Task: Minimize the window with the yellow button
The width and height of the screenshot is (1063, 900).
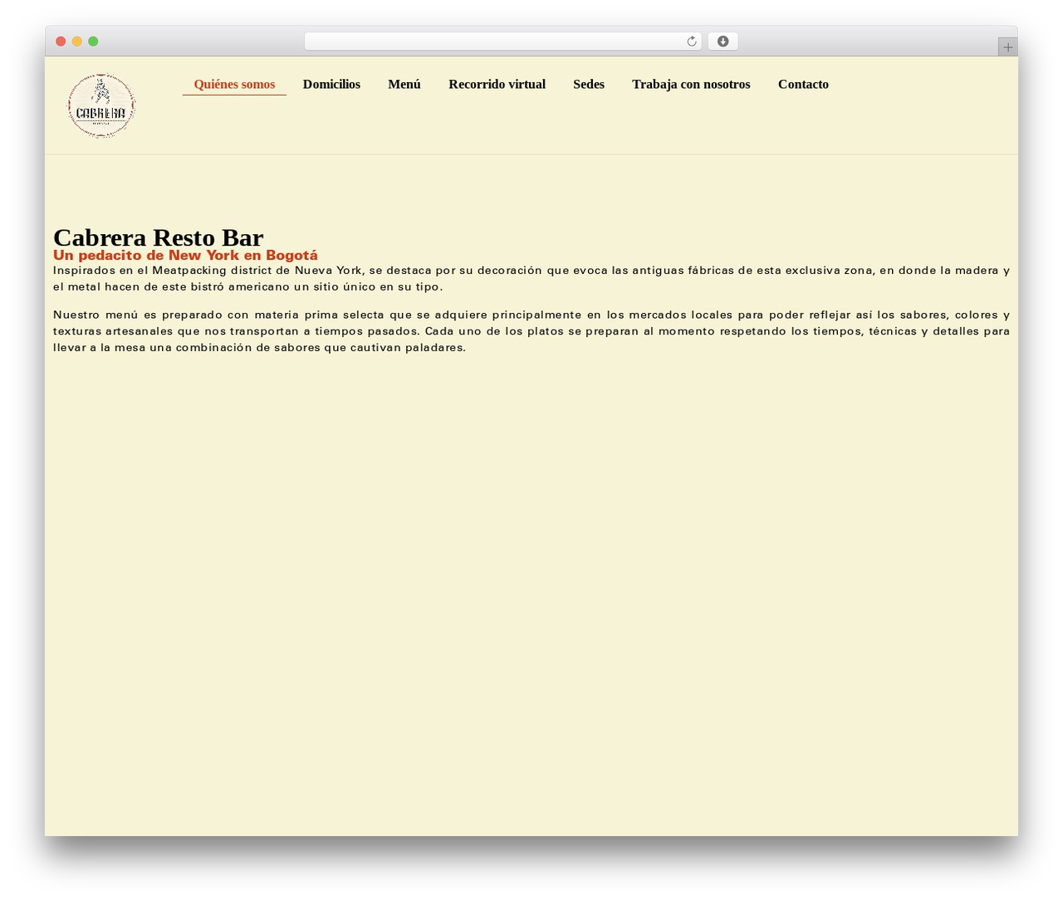Action: click(77, 42)
